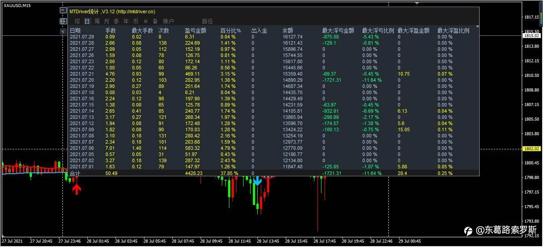
Task: Select the 2021.07.20 row
Action: (x=274, y=80)
